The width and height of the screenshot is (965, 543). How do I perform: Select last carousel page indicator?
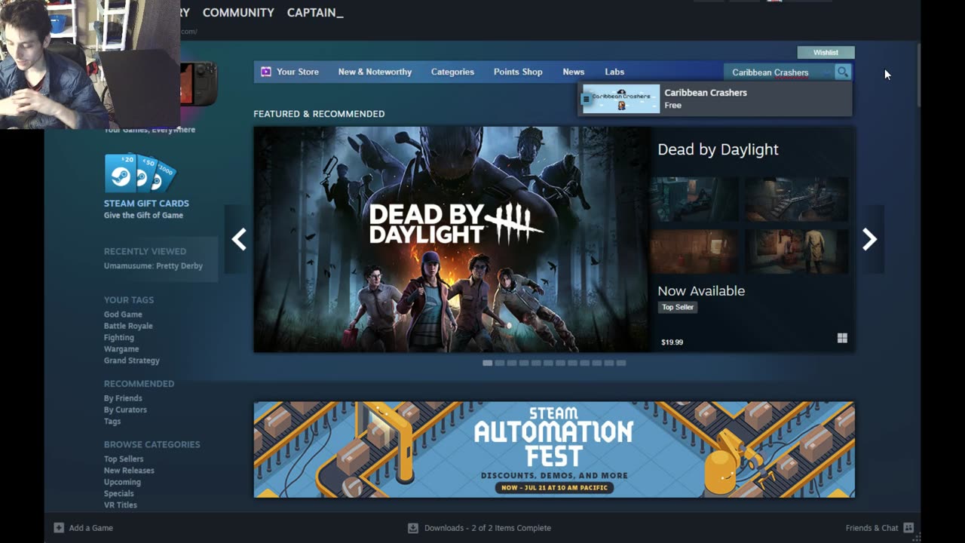pos(621,363)
